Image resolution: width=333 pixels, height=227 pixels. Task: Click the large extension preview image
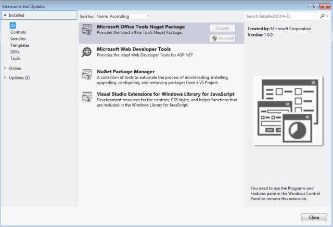[288, 111]
